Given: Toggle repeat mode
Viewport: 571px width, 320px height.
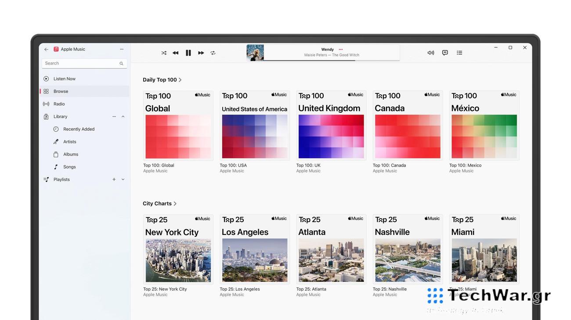Looking at the screenshot, I should tap(213, 53).
